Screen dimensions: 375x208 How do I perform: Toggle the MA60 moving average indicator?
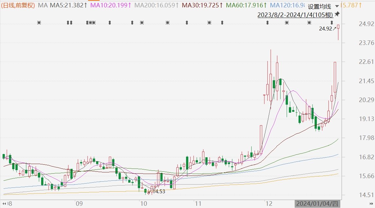point(246,5)
